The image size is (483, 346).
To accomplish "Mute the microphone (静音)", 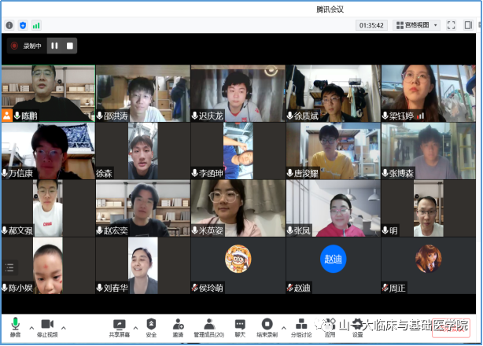I will [x=15, y=326].
